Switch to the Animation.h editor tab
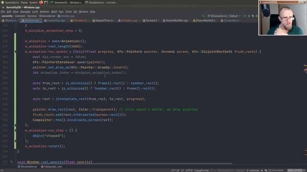The height and width of the screenshot is (172, 307). pyautogui.click(x=80, y=21)
